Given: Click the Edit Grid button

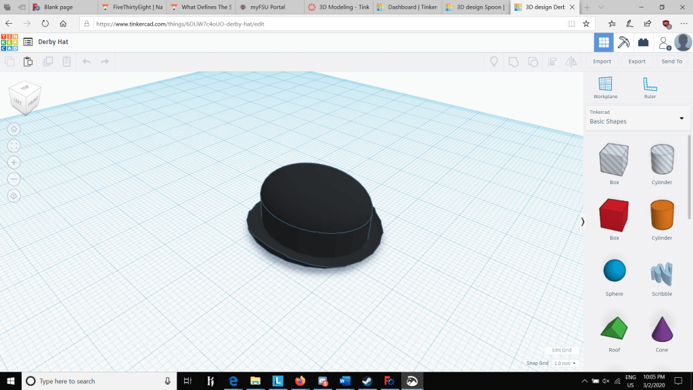Looking at the screenshot, I should click(x=561, y=350).
